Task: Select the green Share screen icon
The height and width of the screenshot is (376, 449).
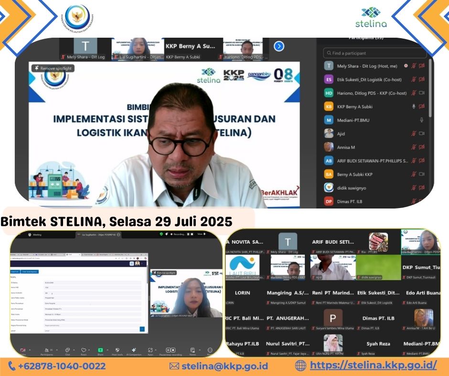Action: pos(100,350)
